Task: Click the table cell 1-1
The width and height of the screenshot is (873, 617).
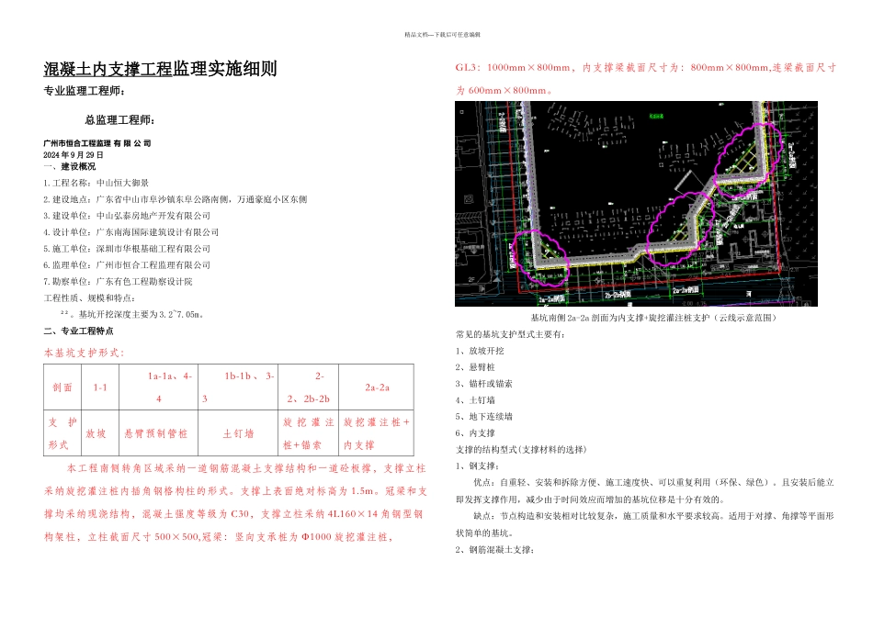Action: [100, 387]
